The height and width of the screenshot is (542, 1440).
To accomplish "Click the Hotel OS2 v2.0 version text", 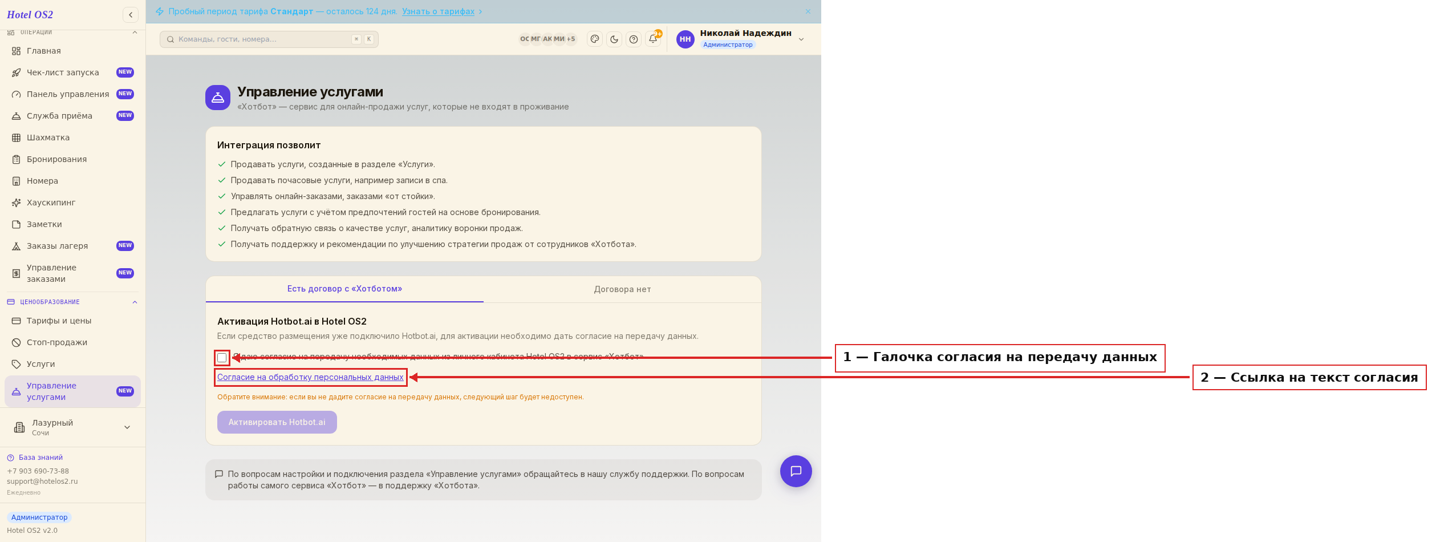I will pos(32,531).
